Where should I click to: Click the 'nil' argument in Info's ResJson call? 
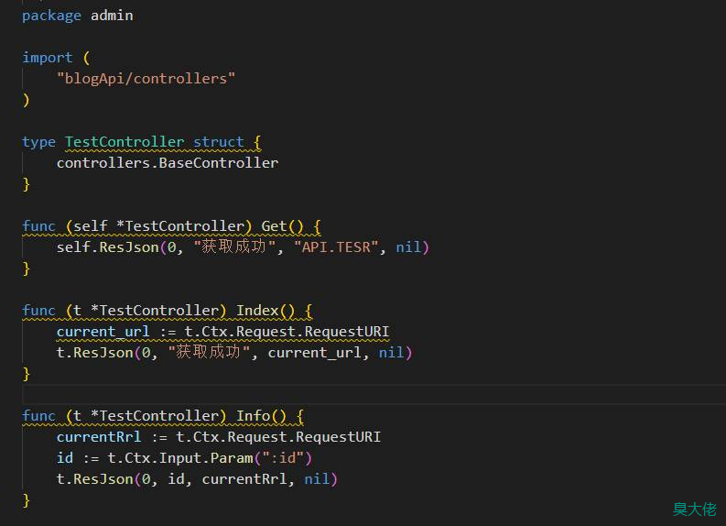(317, 479)
